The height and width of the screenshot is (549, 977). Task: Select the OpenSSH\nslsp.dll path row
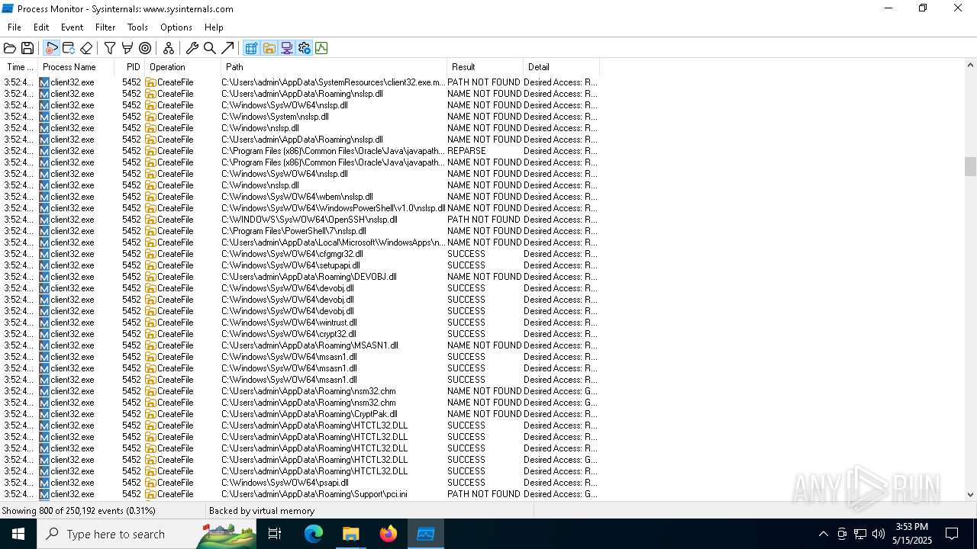pos(300,220)
